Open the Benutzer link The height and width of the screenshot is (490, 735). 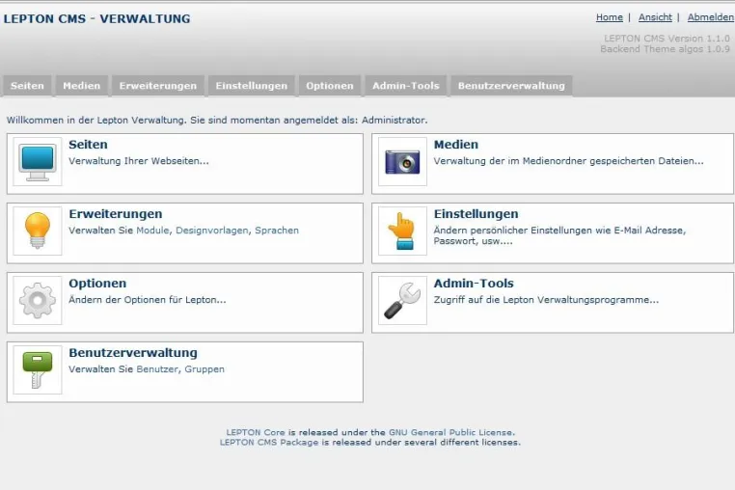pos(157,369)
